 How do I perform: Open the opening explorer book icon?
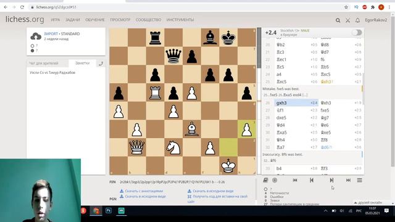click(265, 180)
